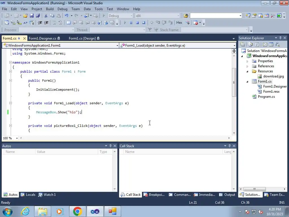Collapse the namespace WindowsFormsApplication1 code block

(10, 62)
